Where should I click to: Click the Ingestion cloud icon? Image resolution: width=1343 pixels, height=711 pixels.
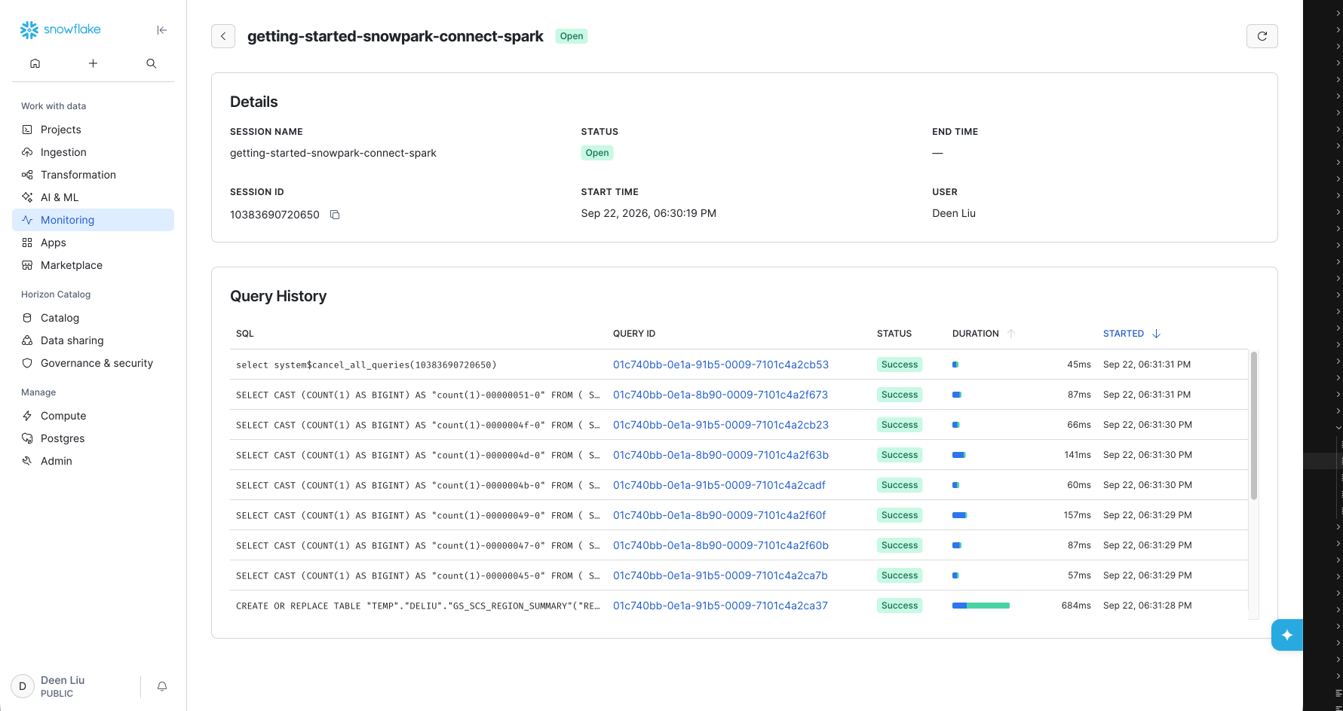coord(27,152)
